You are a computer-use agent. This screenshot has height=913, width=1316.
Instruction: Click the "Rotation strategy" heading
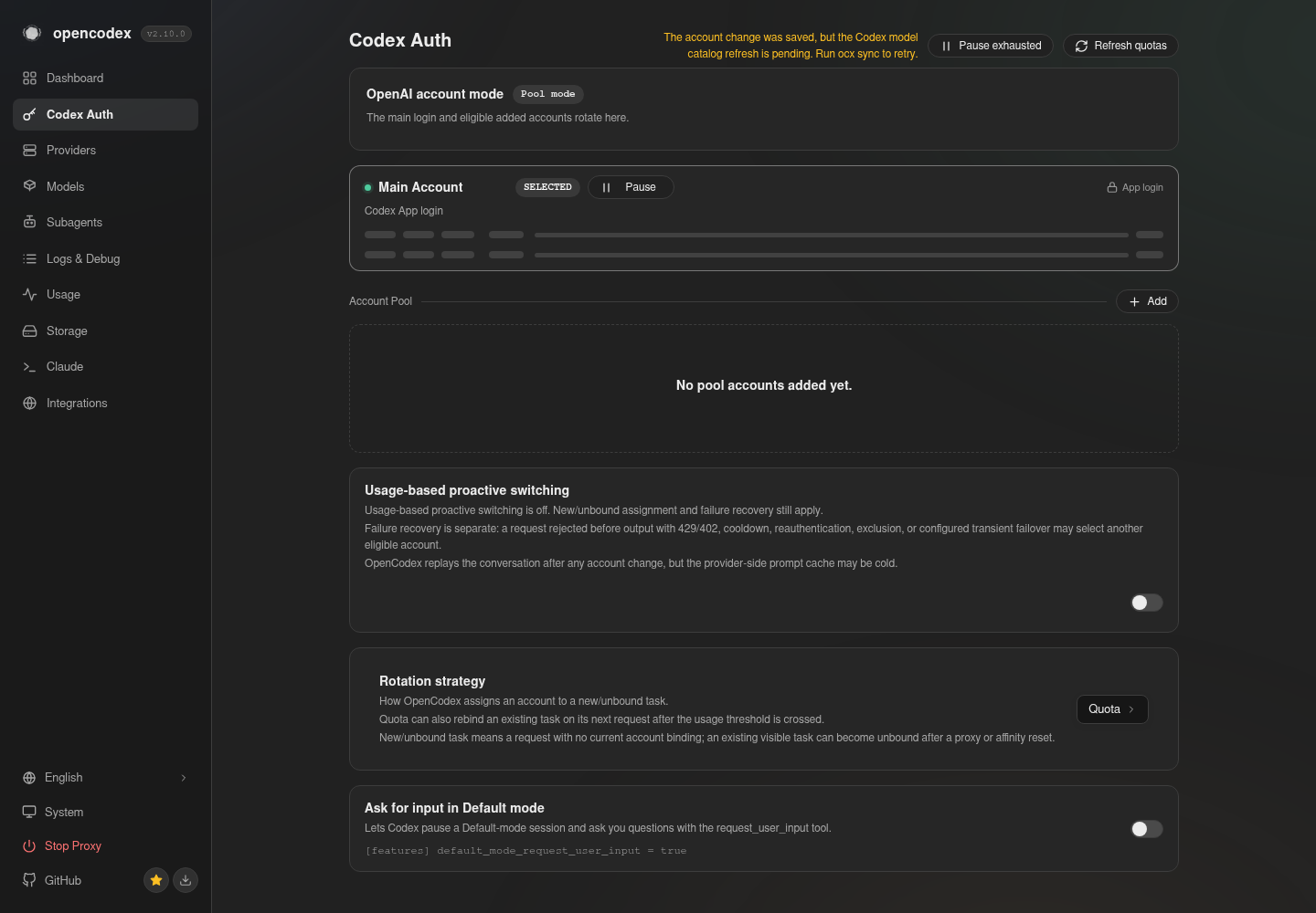(x=432, y=681)
